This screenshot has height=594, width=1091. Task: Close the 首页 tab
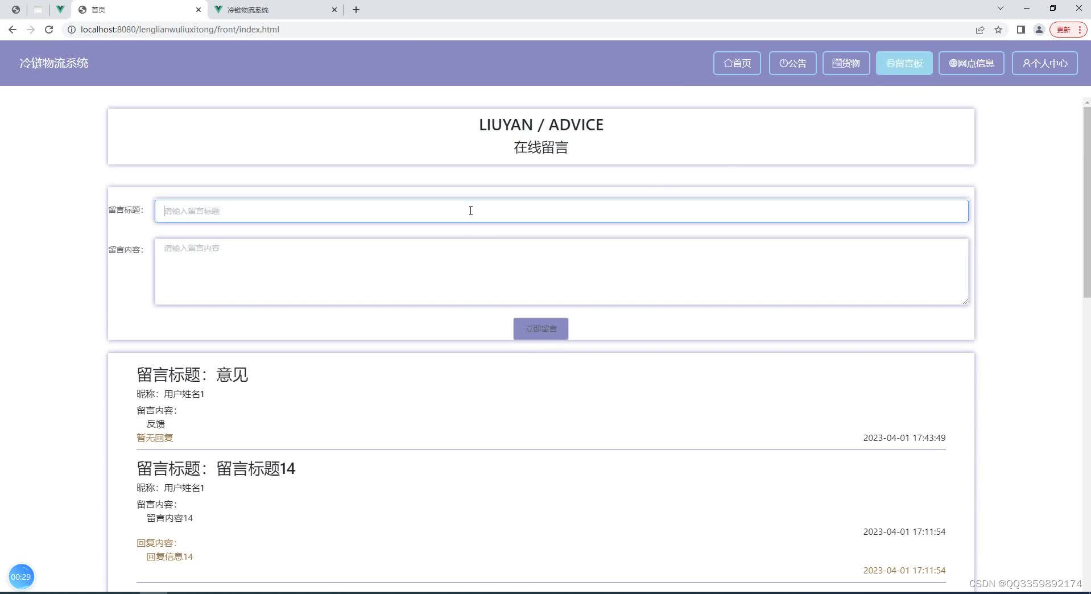[198, 10]
